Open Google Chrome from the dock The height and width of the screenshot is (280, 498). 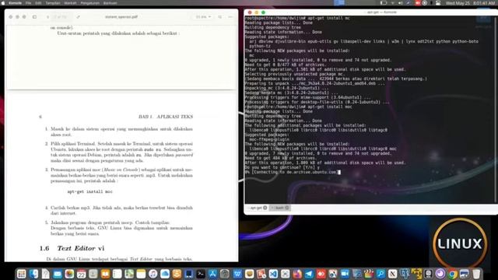point(453,274)
